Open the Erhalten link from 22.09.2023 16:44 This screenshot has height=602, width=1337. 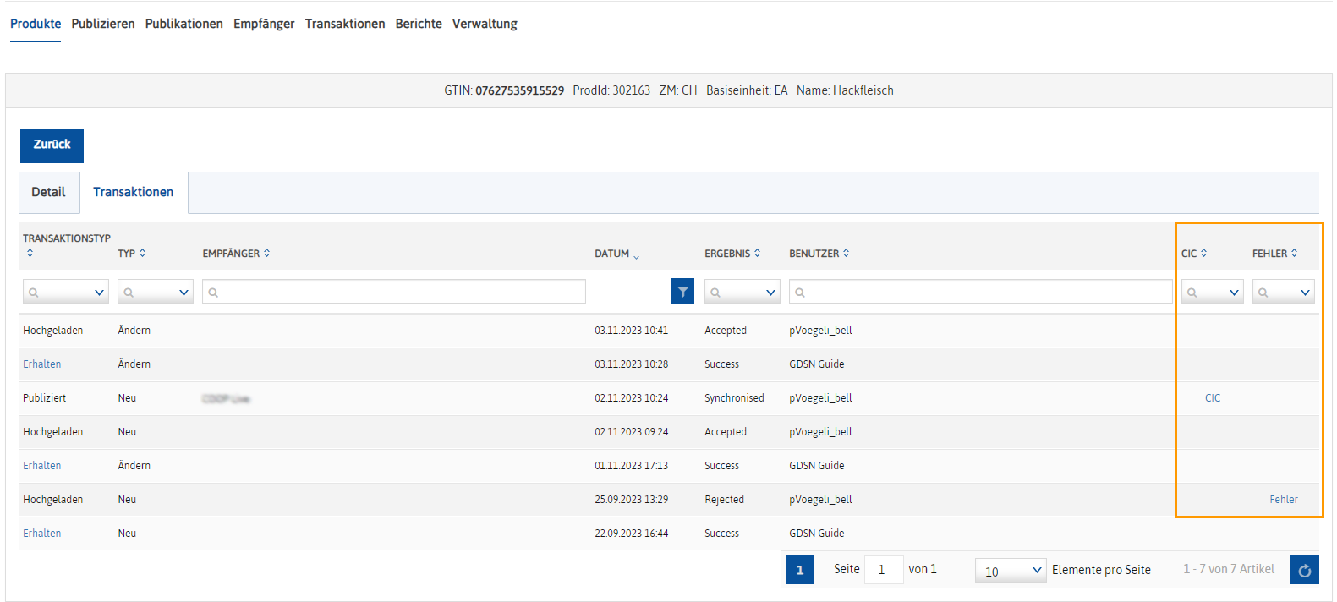coord(42,534)
